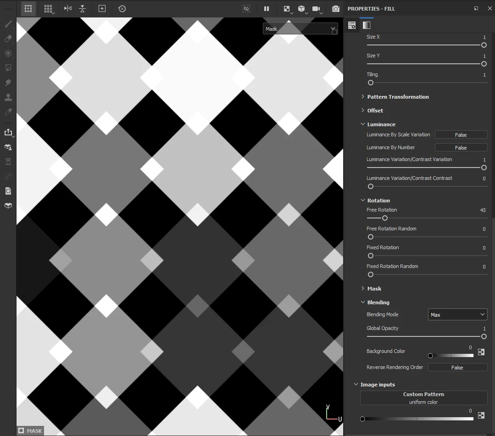Click the Background Color gradient slider
This screenshot has width=495, height=436.
pos(451,356)
